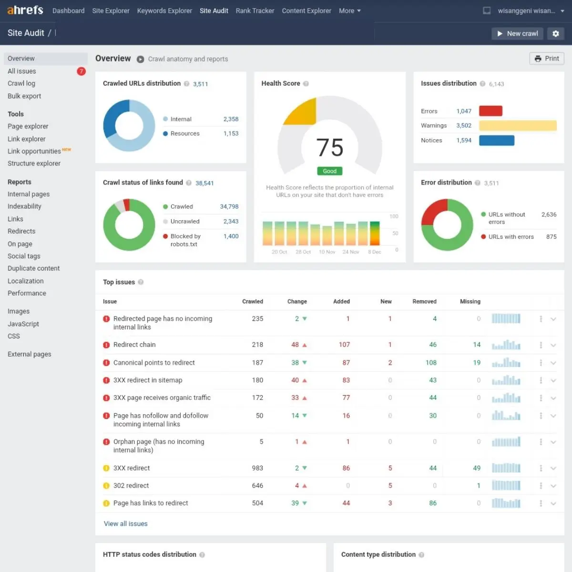Open View all issues
The image size is (572, 572).
point(126,523)
